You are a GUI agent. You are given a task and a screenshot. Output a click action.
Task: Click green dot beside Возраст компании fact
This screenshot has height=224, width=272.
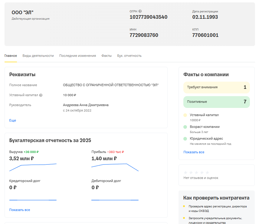pos(185,127)
